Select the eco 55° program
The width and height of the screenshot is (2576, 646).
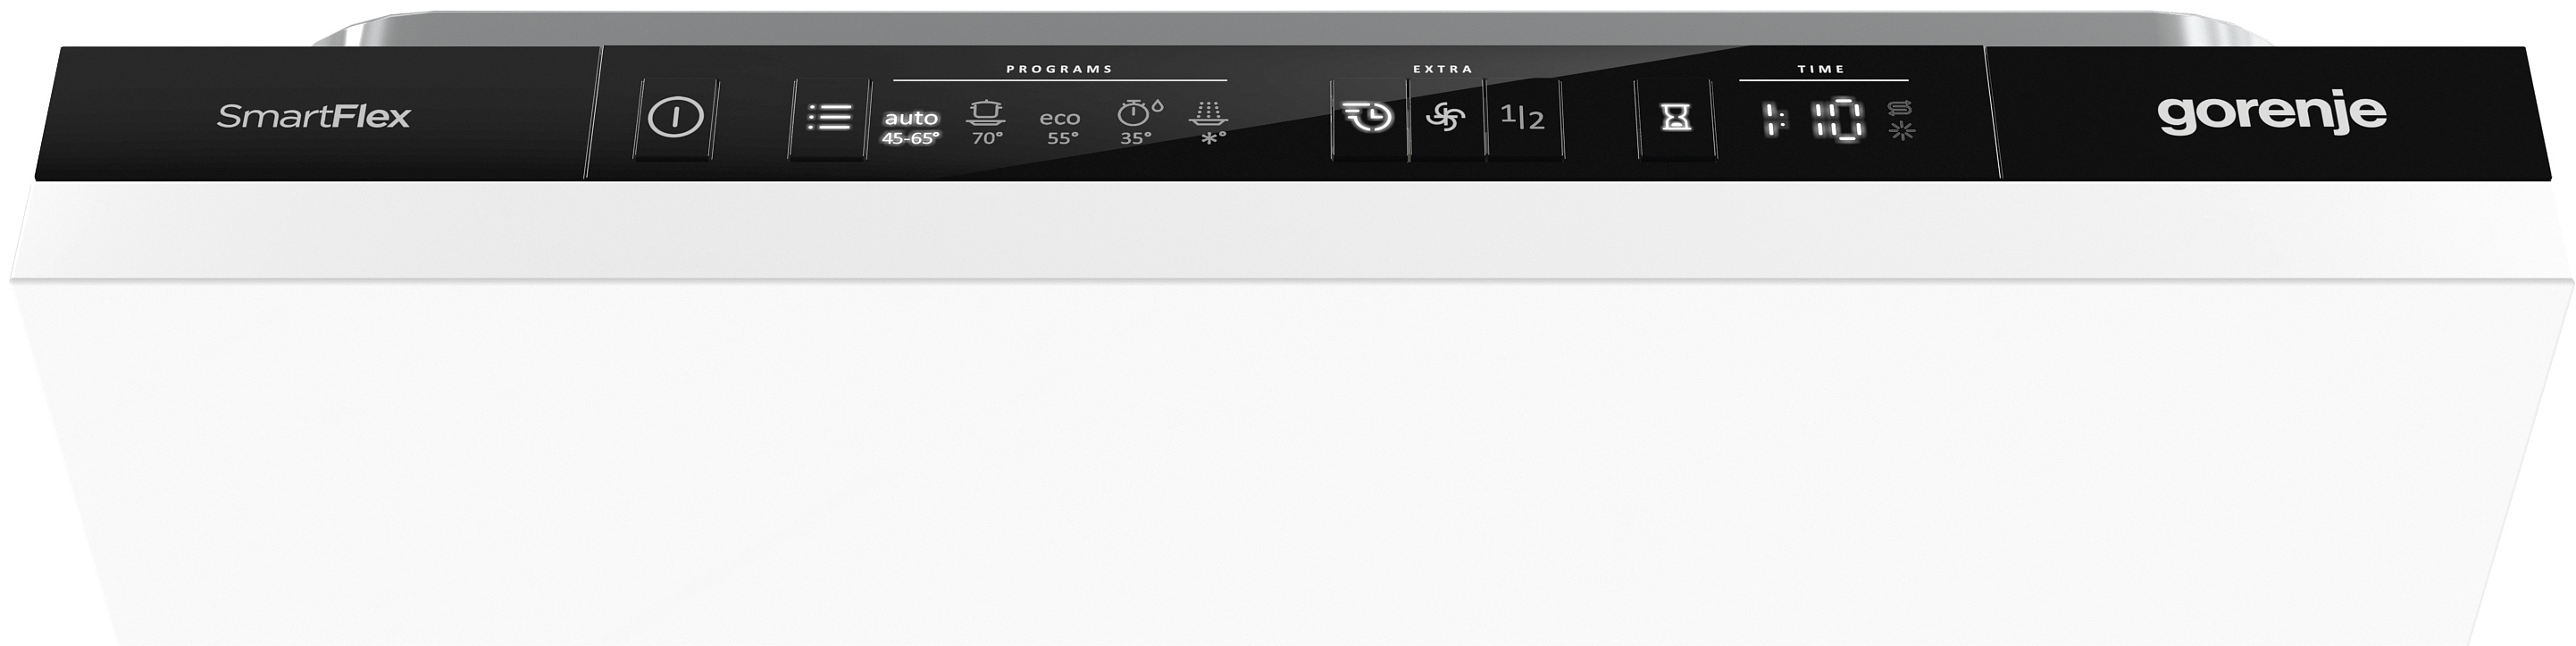pos(1060,128)
